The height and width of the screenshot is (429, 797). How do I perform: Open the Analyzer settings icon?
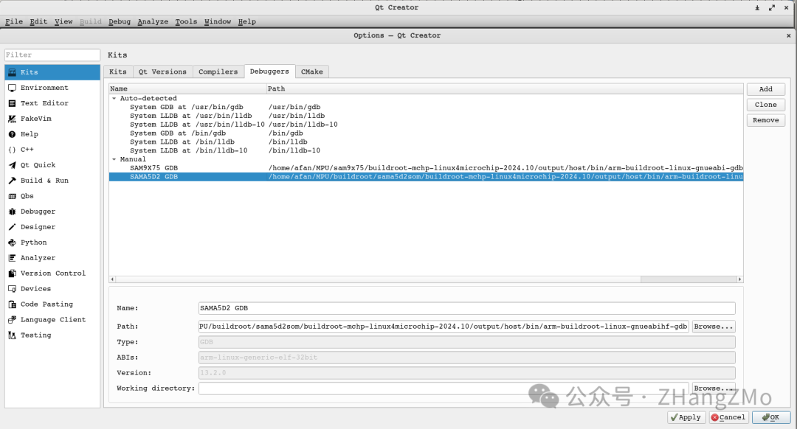click(13, 258)
